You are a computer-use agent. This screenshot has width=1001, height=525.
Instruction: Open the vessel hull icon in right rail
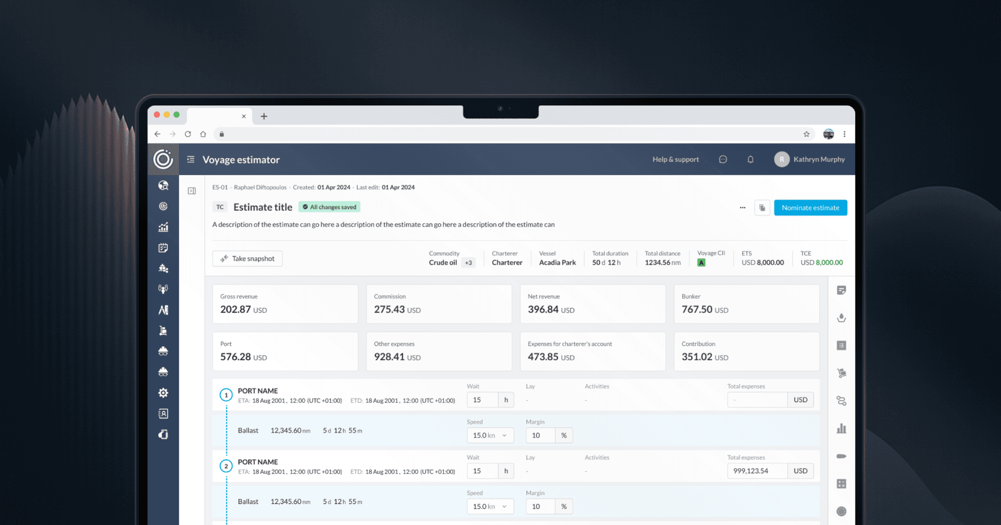[841, 456]
